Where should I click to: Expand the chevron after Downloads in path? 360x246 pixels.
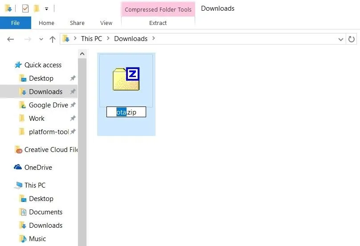154,38
